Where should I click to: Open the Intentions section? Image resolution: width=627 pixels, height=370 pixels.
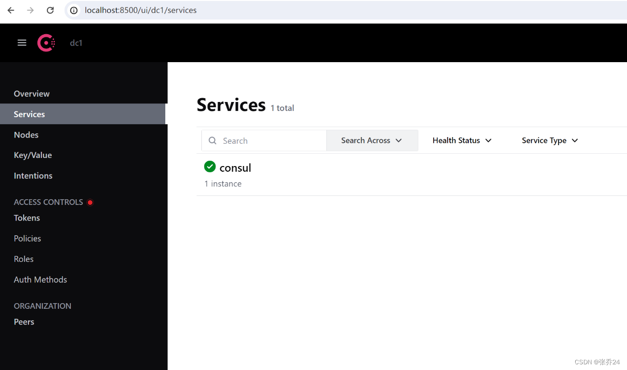click(x=33, y=176)
